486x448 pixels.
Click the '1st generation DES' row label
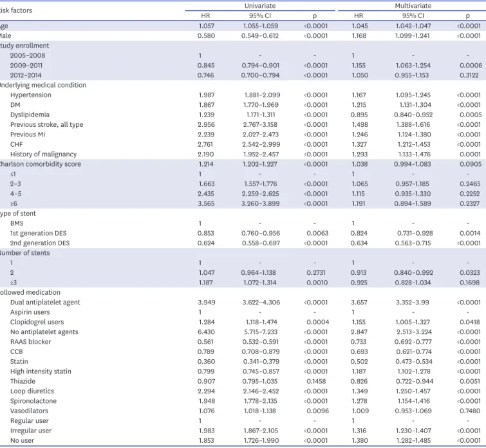(38, 233)
